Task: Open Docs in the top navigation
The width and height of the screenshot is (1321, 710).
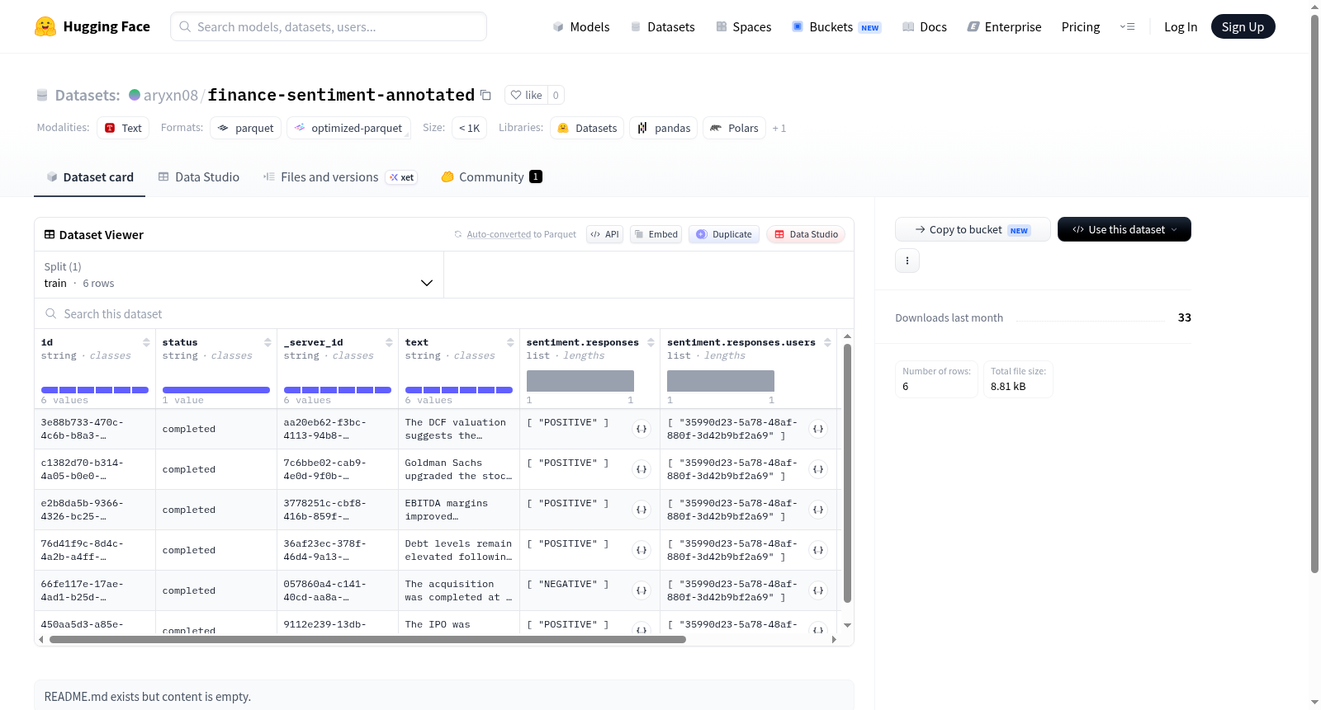Action: pyautogui.click(x=925, y=26)
